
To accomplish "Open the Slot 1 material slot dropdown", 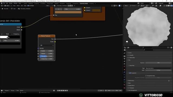I will pos(49,6).
